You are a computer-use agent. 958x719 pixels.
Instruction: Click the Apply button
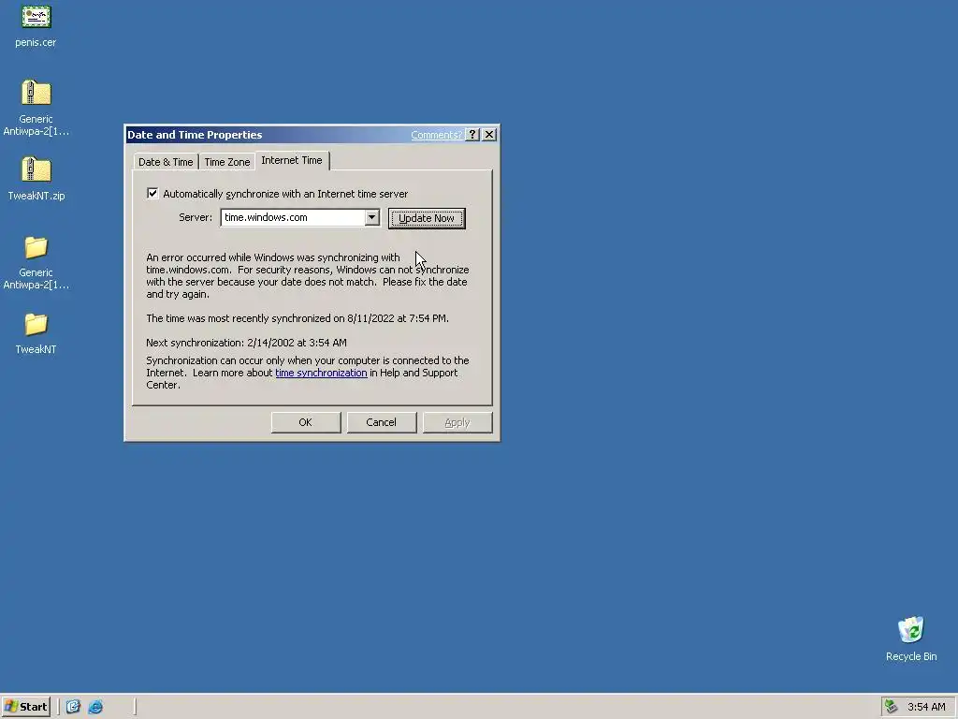[457, 422]
